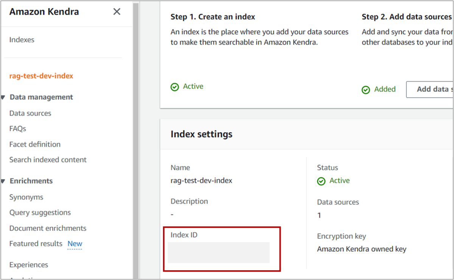
Task: Open Synonyms enrichment page
Action: tap(26, 197)
